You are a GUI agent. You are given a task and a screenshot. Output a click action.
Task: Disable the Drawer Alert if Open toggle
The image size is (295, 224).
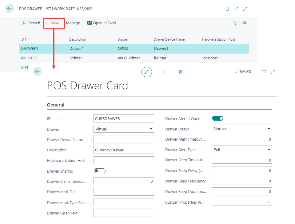218,118
